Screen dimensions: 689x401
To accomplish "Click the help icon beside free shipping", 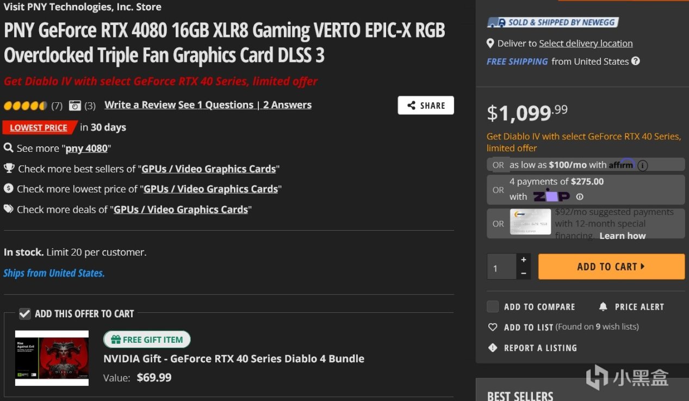I will coord(635,61).
